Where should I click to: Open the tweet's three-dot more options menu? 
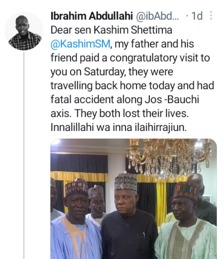point(211,16)
